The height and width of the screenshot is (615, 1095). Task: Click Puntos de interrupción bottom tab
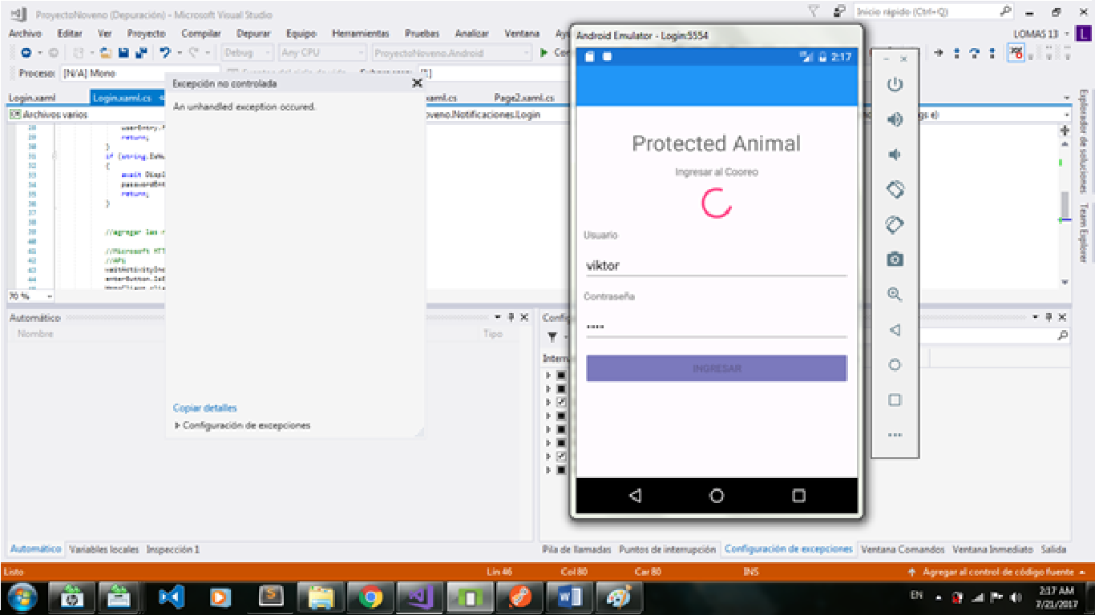[x=667, y=549]
